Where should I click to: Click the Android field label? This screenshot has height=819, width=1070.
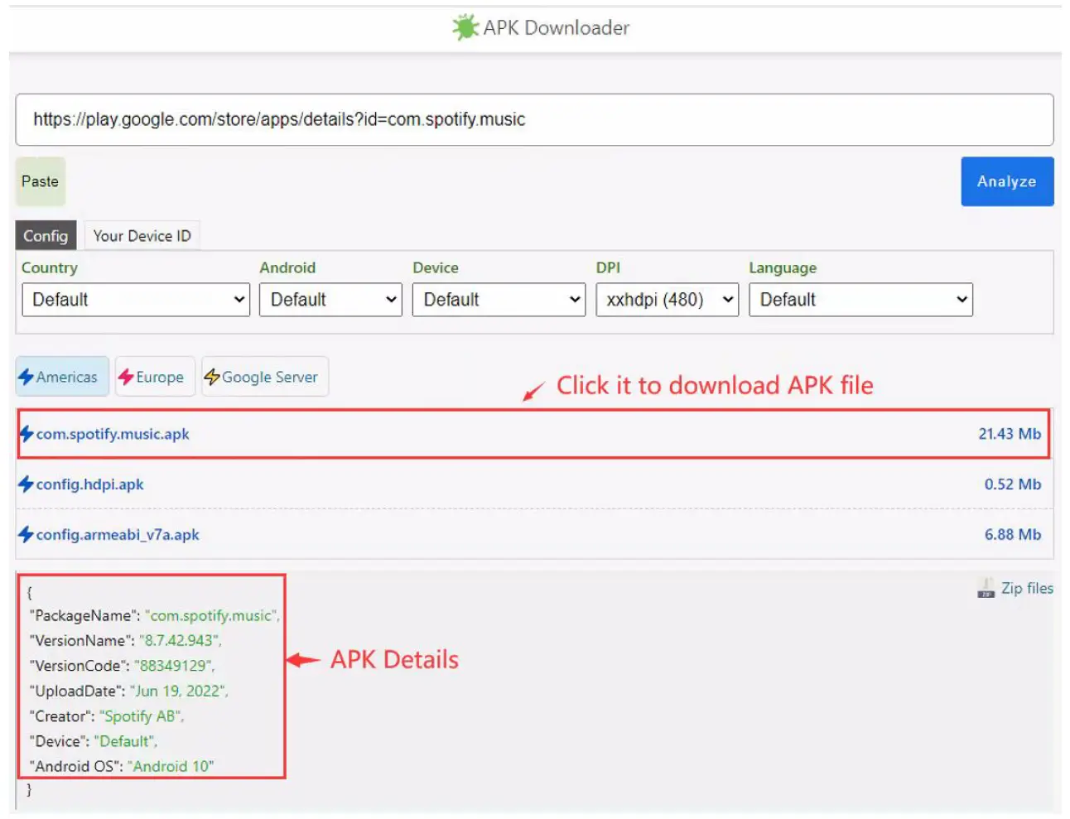(287, 267)
